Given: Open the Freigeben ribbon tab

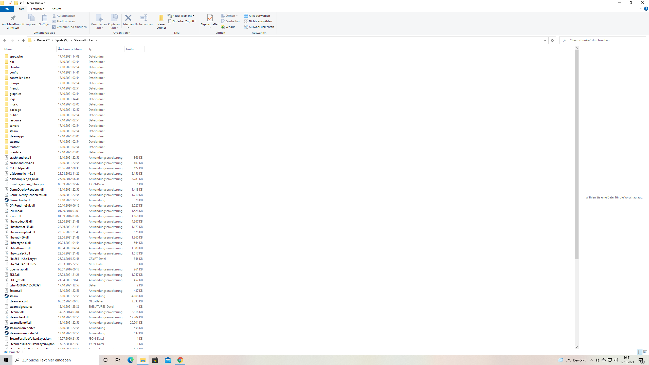Looking at the screenshot, I should point(38,9).
